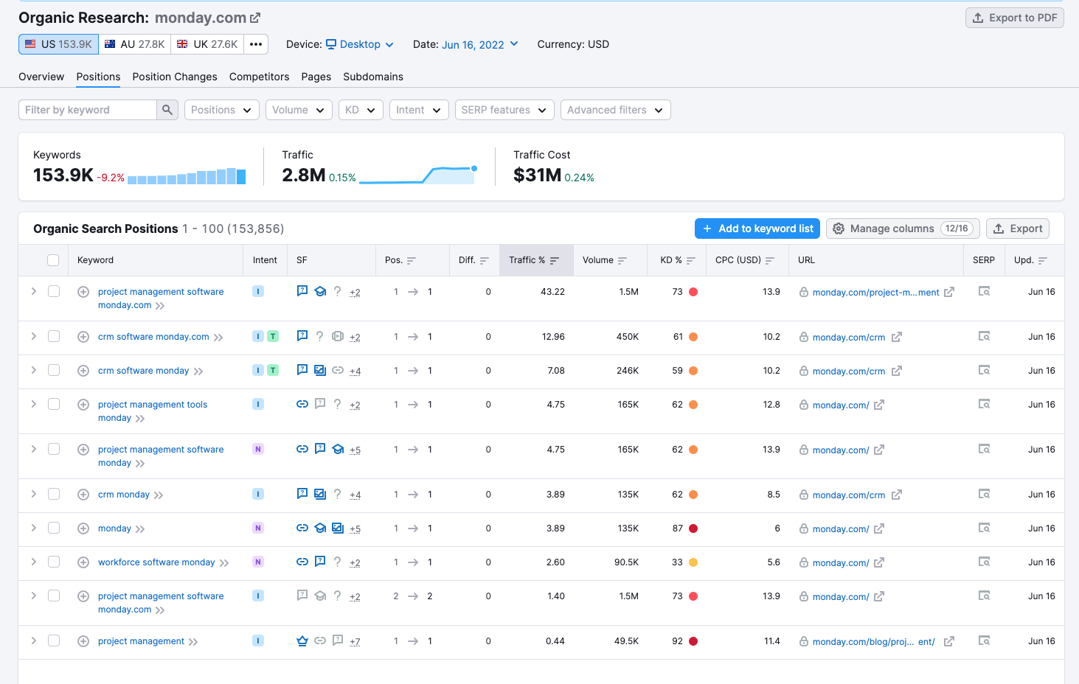The width and height of the screenshot is (1079, 684).
Task: Click the plus icon next to keyword 'monday'
Action: pyautogui.click(x=83, y=528)
